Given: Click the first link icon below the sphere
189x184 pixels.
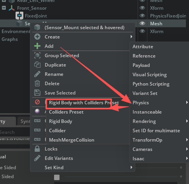Looking at the screenshot, I should [x=37, y=121].
